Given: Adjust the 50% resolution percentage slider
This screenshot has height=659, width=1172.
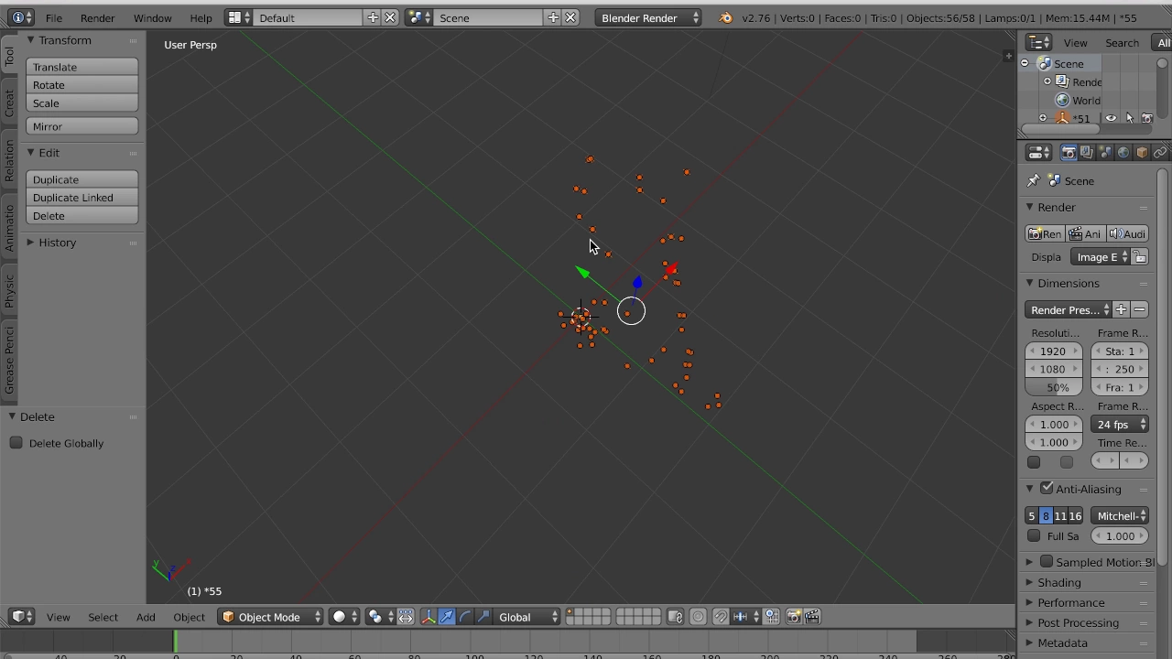Looking at the screenshot, I should point(1053,387).
